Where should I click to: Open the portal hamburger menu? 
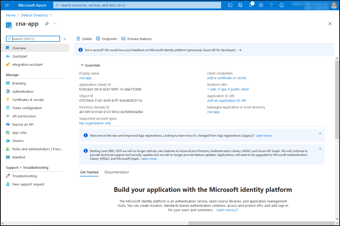[x=7, y=5]
